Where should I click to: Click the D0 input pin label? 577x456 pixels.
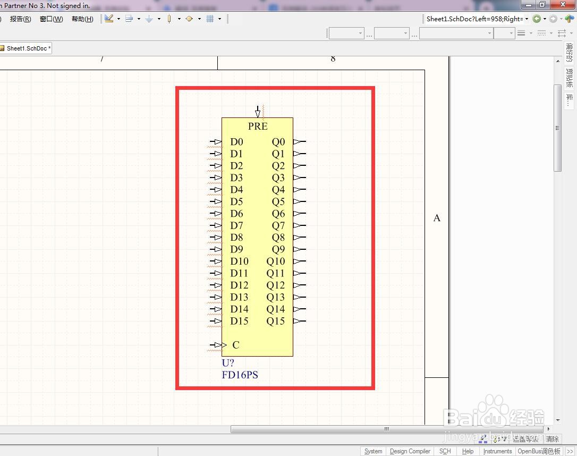(236, 142)
